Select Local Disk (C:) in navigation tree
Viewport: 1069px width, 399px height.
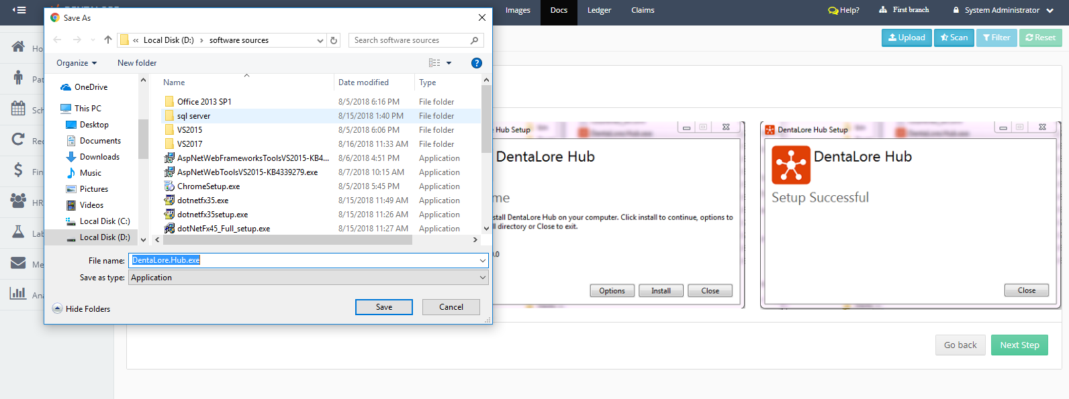pyautogui.click(x=104, y=221)
